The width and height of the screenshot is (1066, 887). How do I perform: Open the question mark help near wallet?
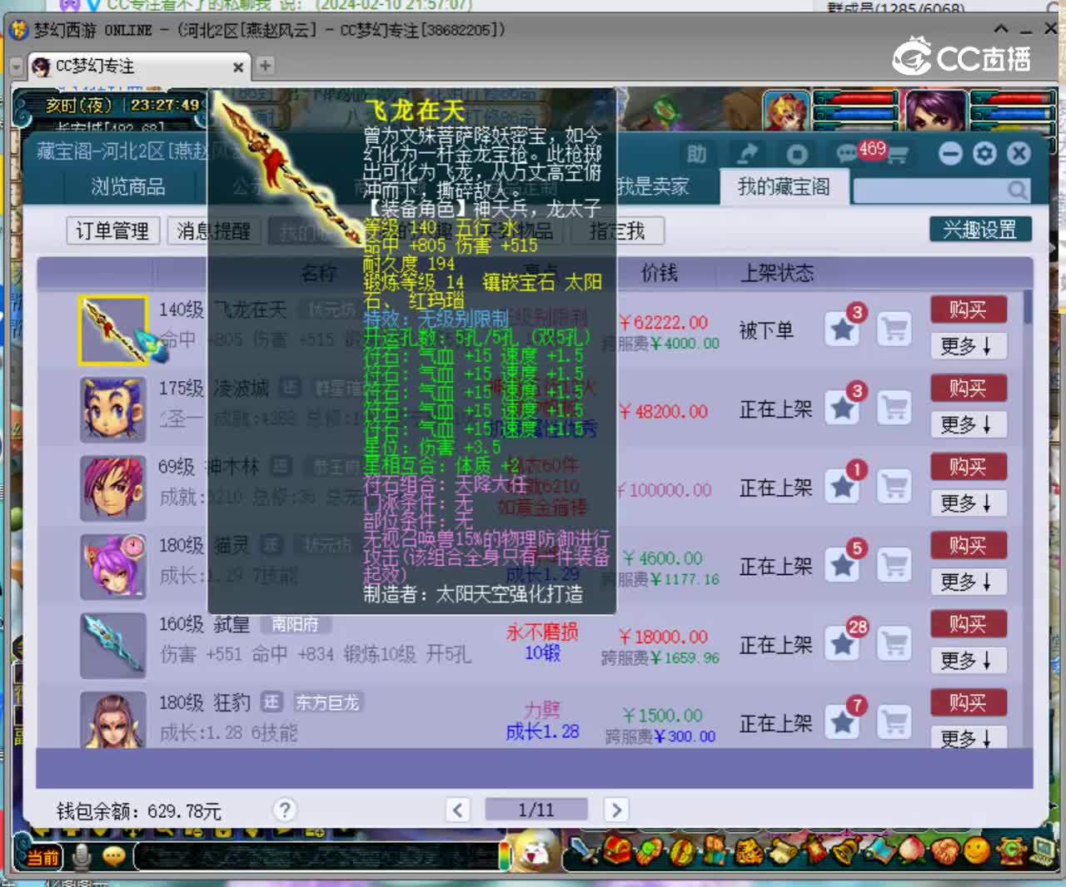tap(285, 810)
